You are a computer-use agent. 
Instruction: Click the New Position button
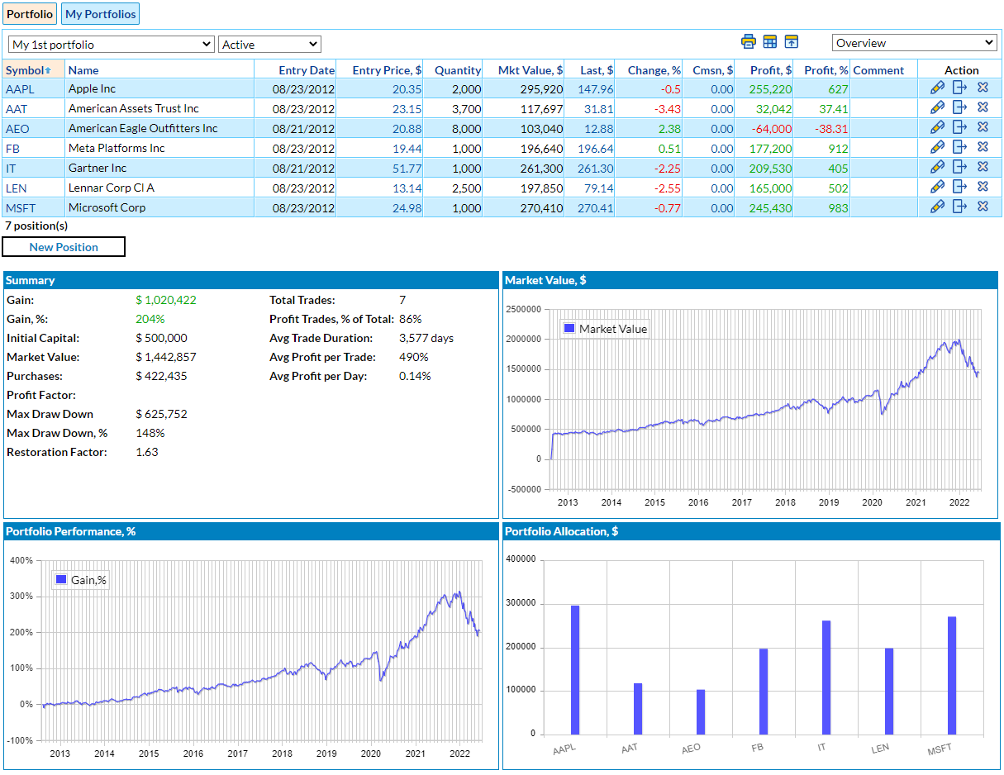[x=64, y=246]
